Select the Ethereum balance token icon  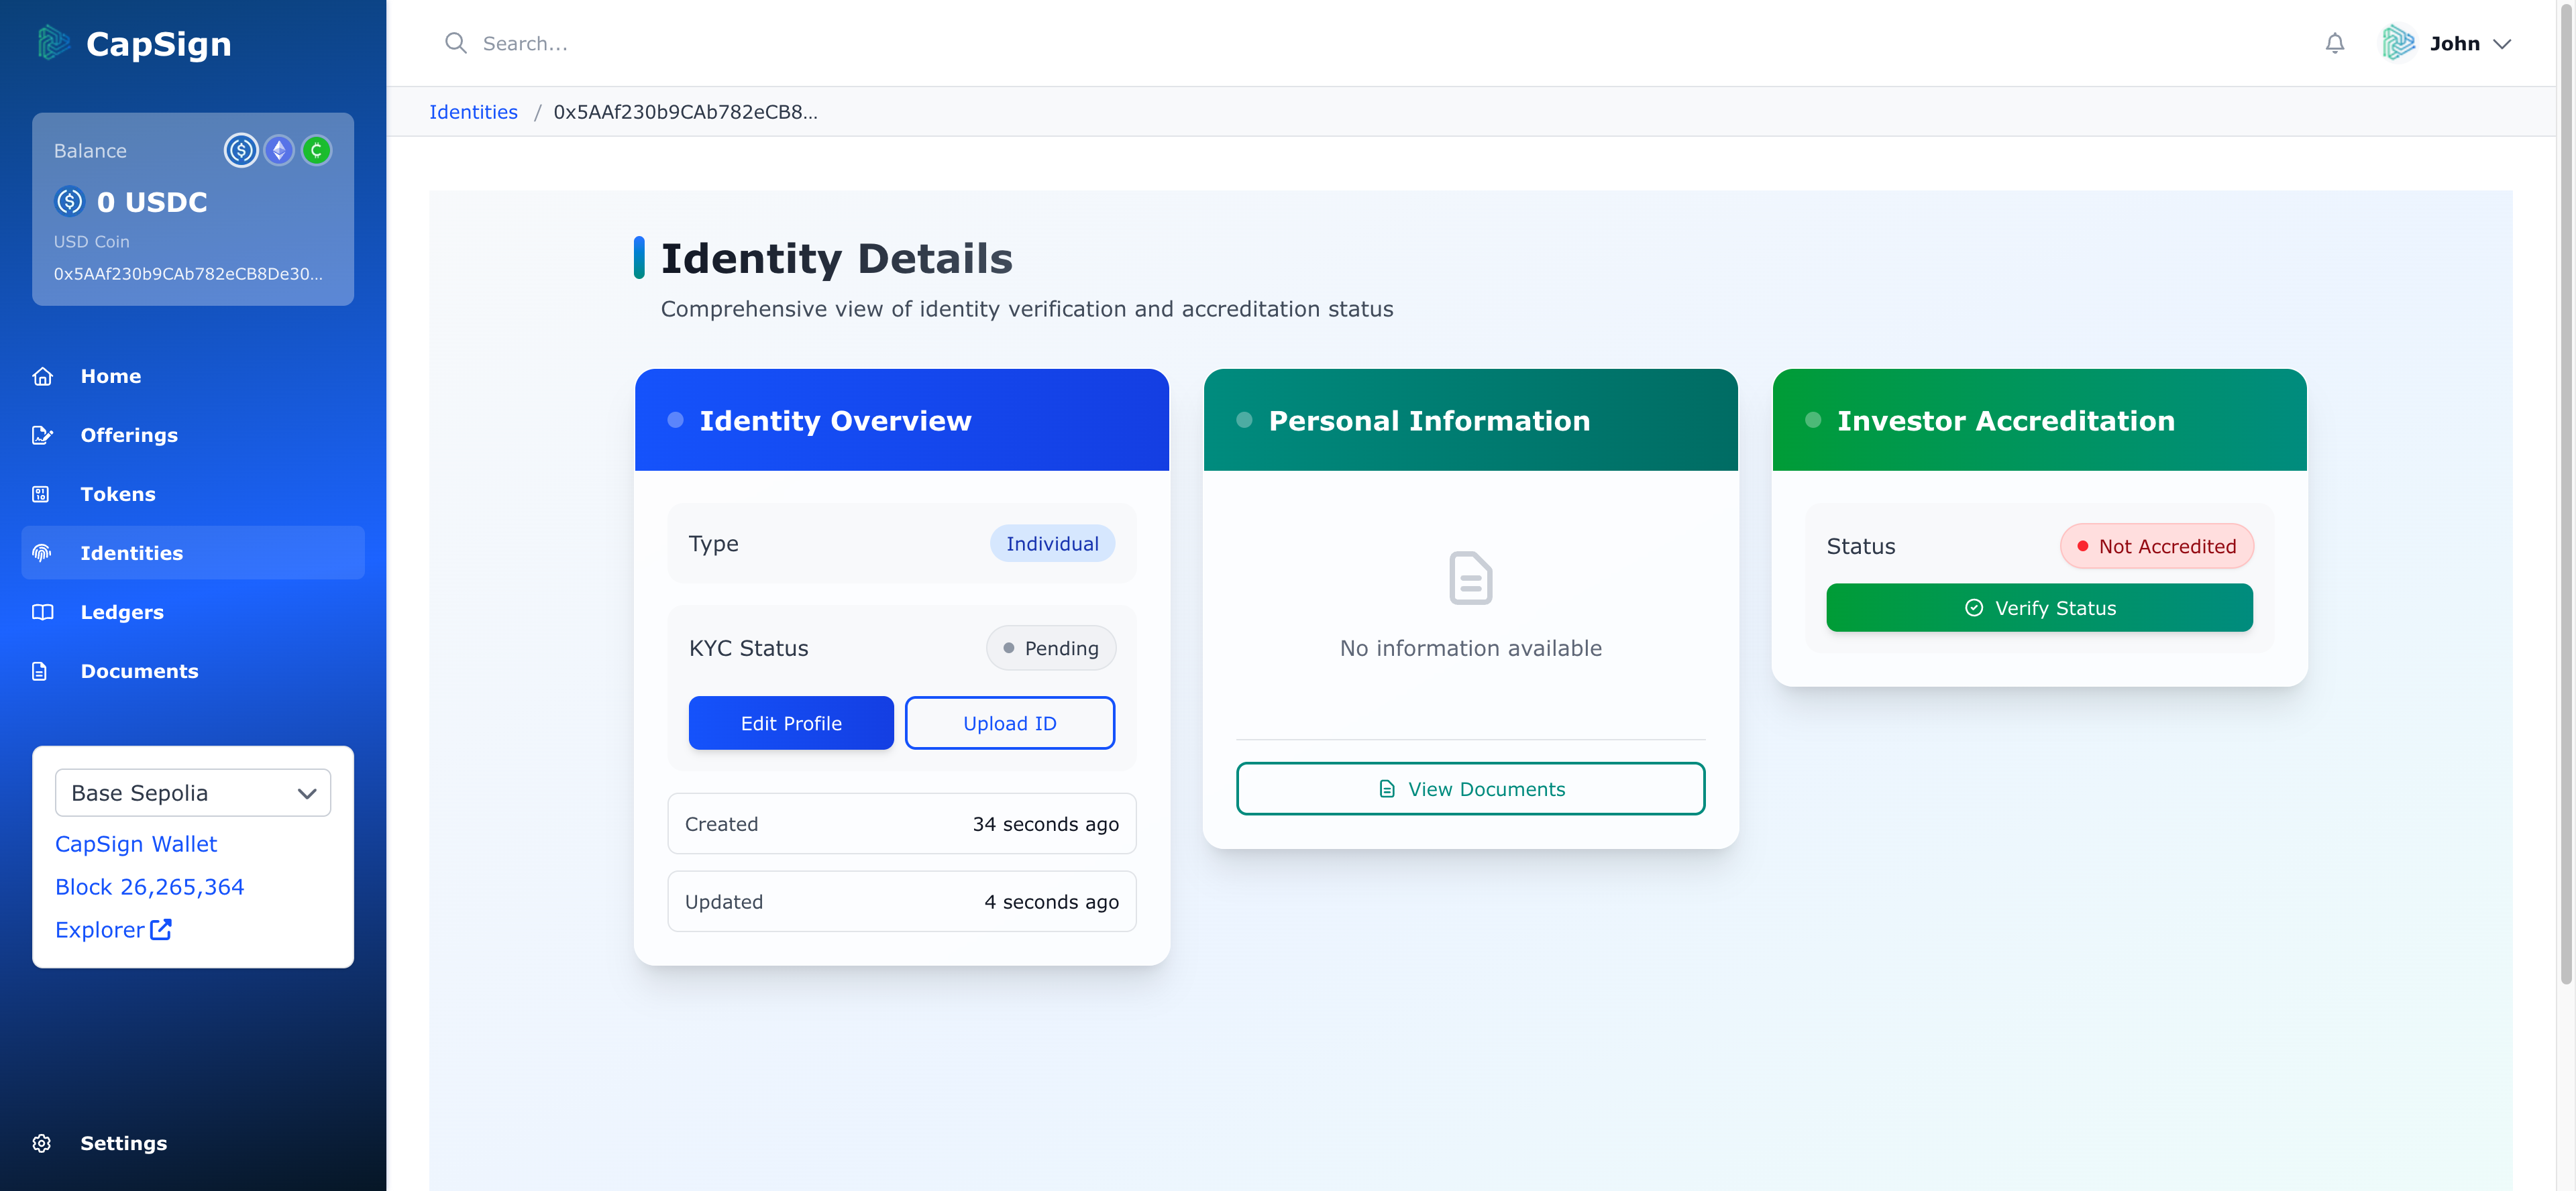(x=279, y=151)
